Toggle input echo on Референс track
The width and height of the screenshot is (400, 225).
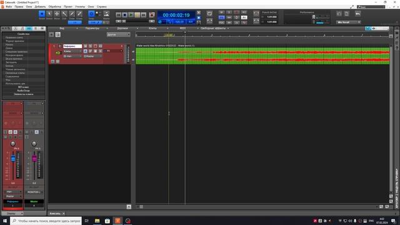(x=100, y=46)
